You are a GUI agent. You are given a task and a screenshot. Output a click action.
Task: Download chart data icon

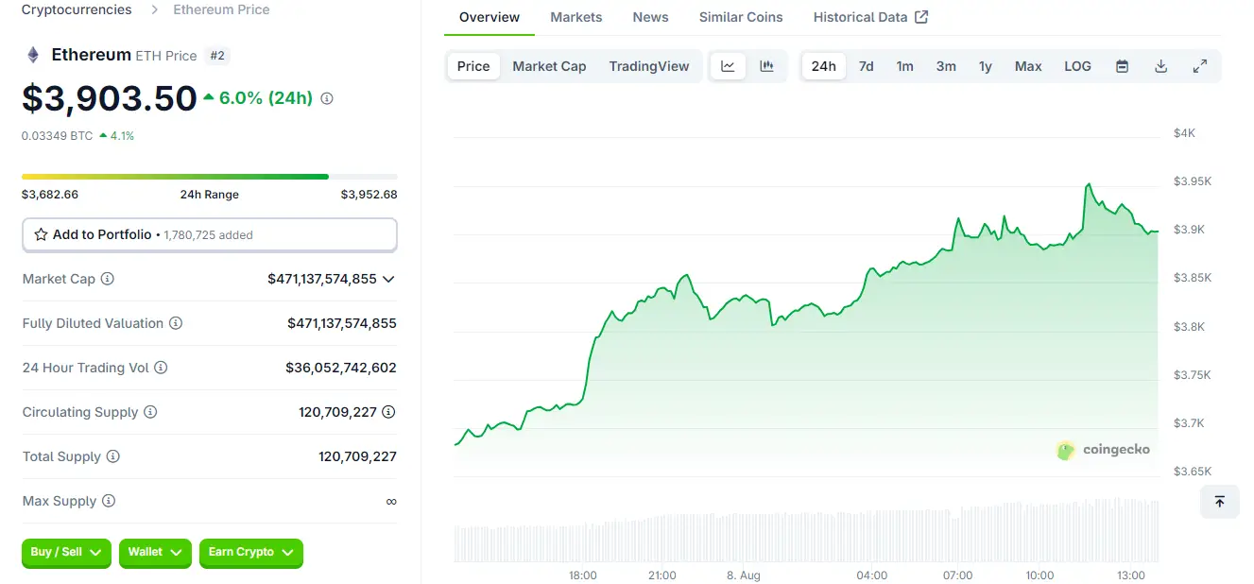(x=1161, y=66)
